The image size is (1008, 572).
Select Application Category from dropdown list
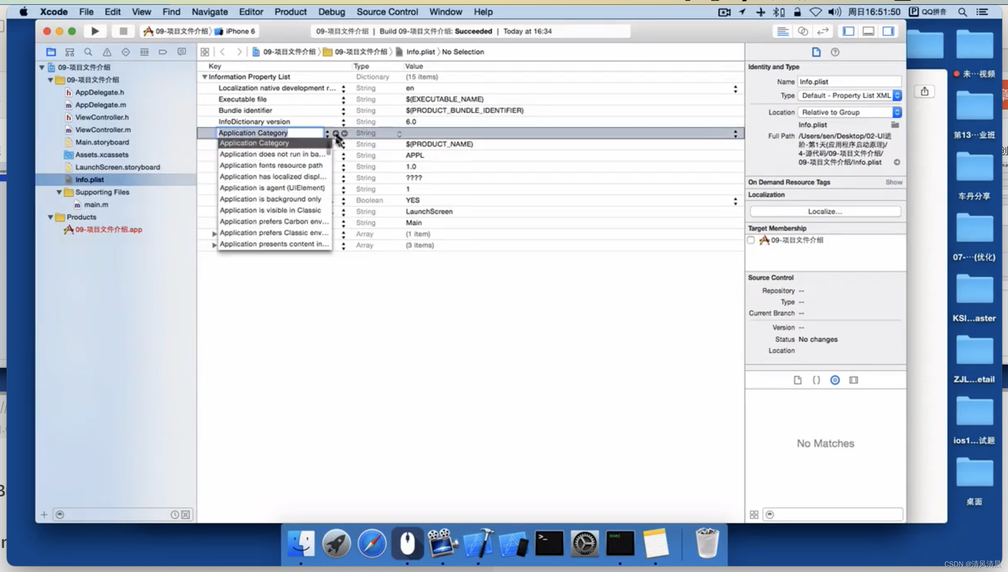(270, 142)
